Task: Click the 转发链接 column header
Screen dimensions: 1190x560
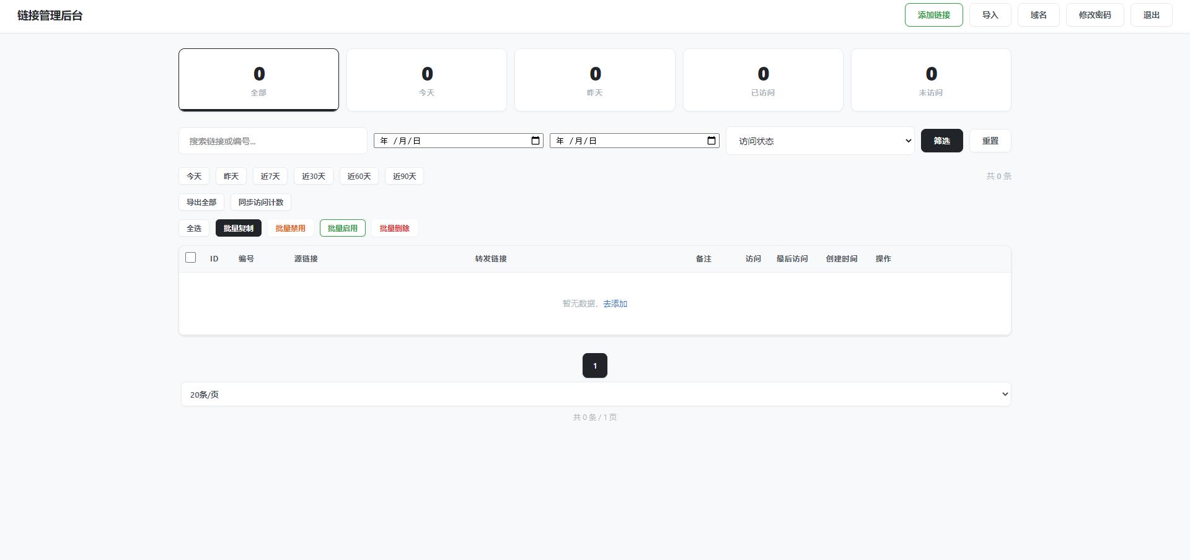Action: 491,259
